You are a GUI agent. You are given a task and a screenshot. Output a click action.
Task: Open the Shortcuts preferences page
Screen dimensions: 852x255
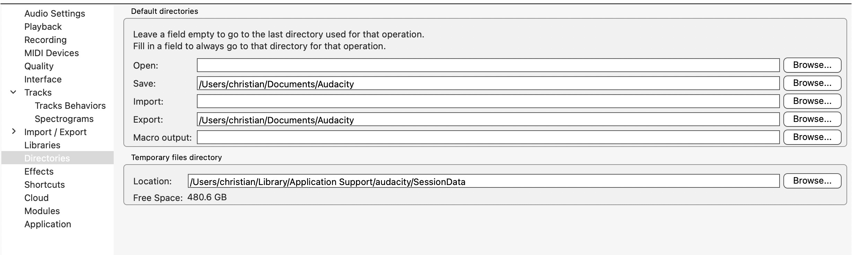(x=44, y=185)
